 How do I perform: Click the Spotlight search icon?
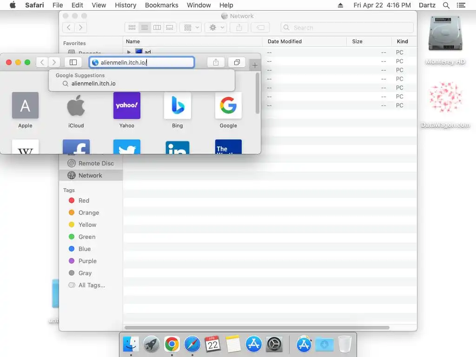point(446,5)
